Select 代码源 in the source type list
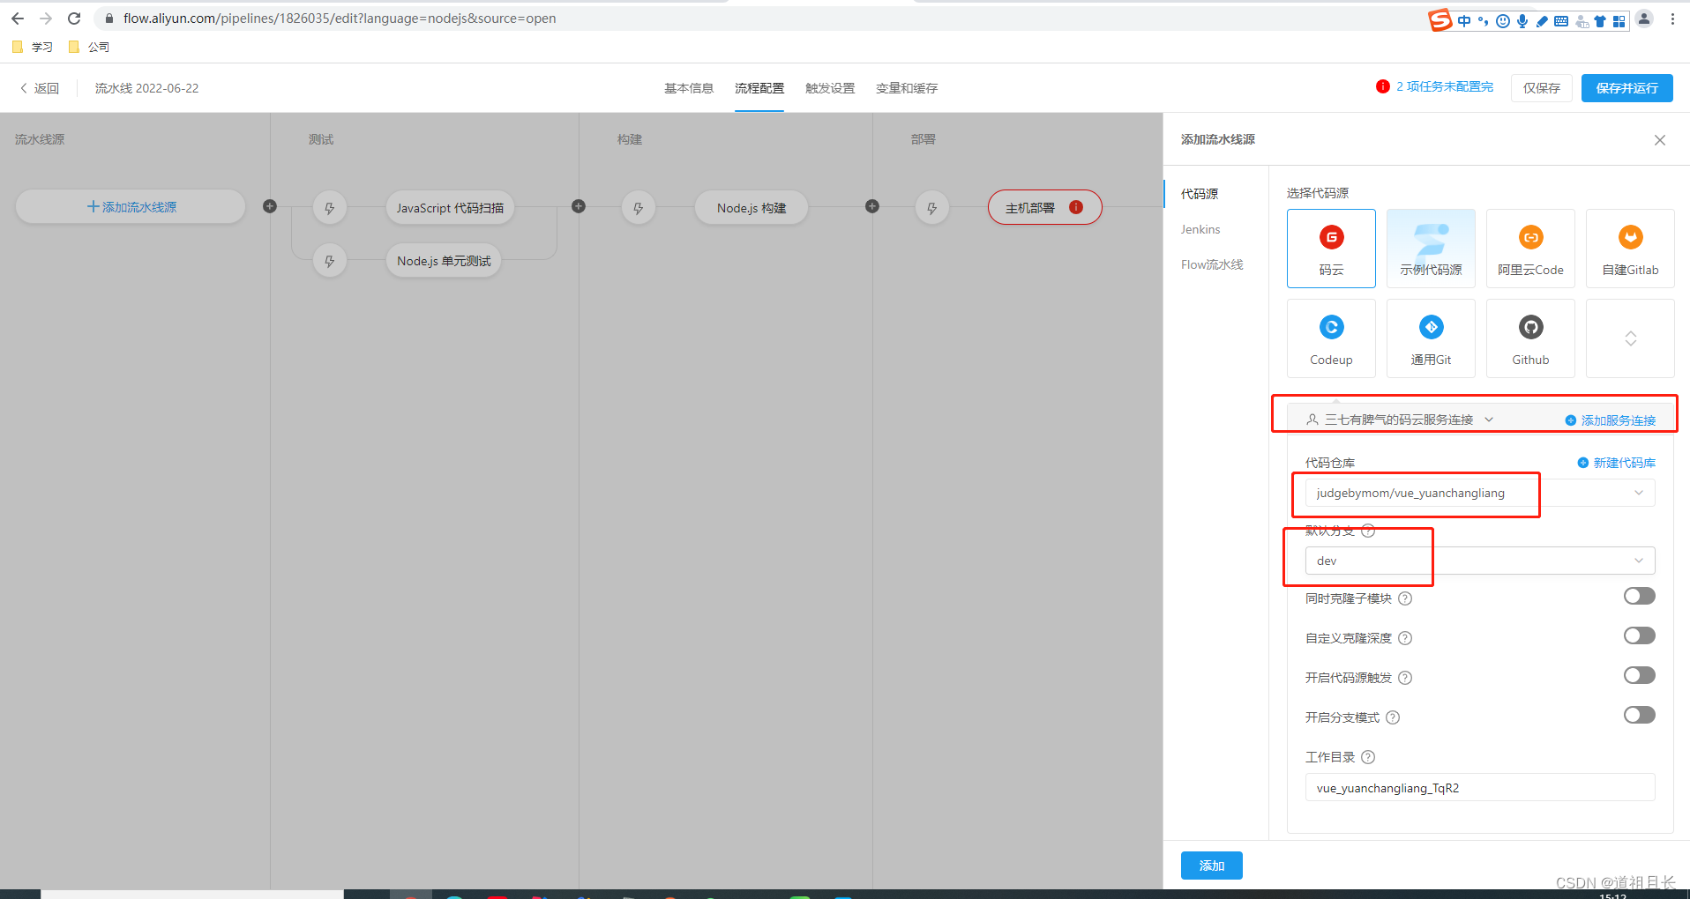 [x=1200, y=194]
